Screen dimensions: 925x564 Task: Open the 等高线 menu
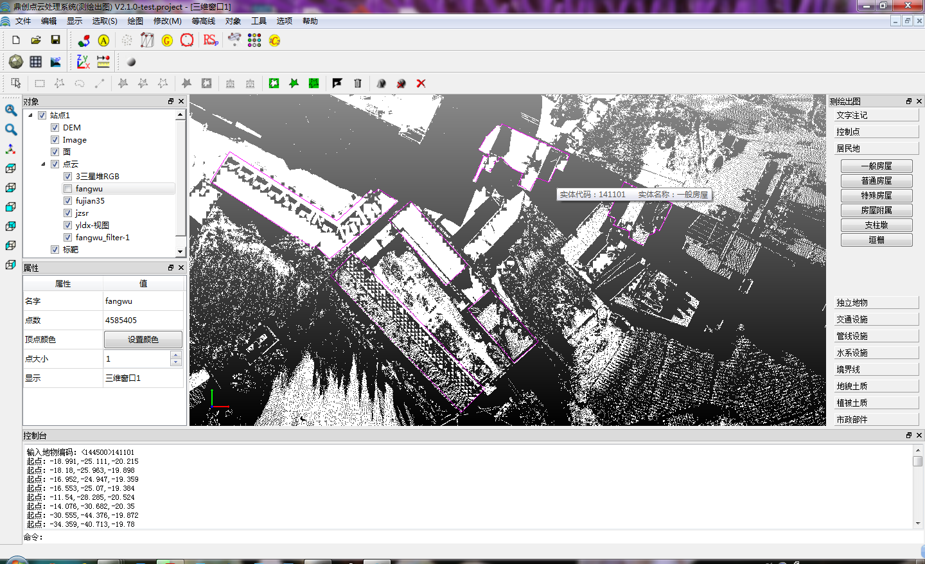coord(203,21)
